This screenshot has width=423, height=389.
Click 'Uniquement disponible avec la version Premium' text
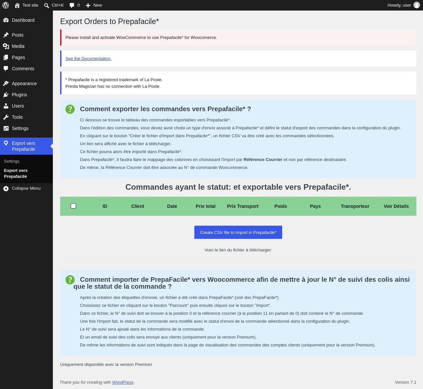point(106,364)
